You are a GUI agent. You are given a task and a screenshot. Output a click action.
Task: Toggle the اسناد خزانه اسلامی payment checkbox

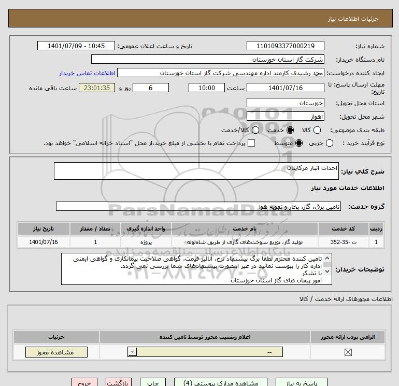click(x=251, y=143)
